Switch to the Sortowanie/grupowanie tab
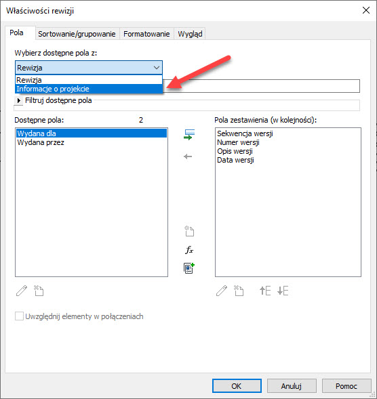The width and height of the screenshot is (377, 399). point(77,34)
